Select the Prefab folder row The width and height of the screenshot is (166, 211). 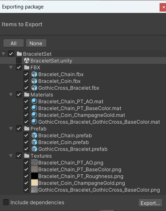(83, 129)
